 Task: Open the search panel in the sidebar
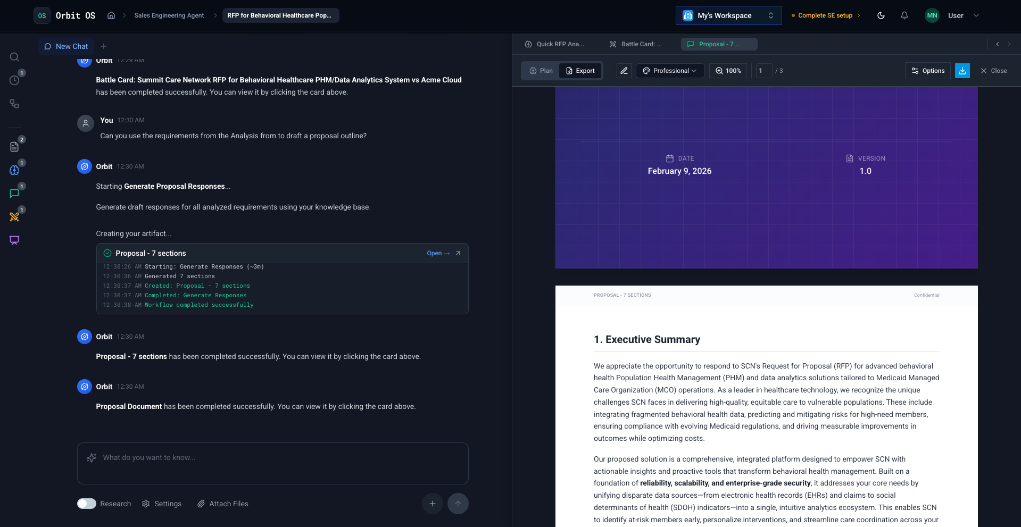(14, 57)
